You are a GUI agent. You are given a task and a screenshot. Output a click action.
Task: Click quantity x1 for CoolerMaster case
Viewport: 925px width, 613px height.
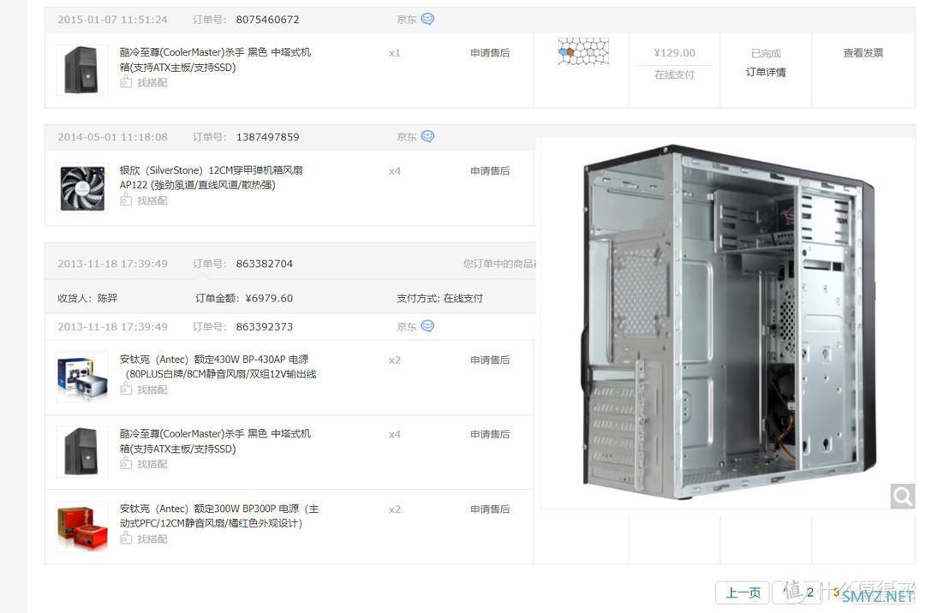395,53
